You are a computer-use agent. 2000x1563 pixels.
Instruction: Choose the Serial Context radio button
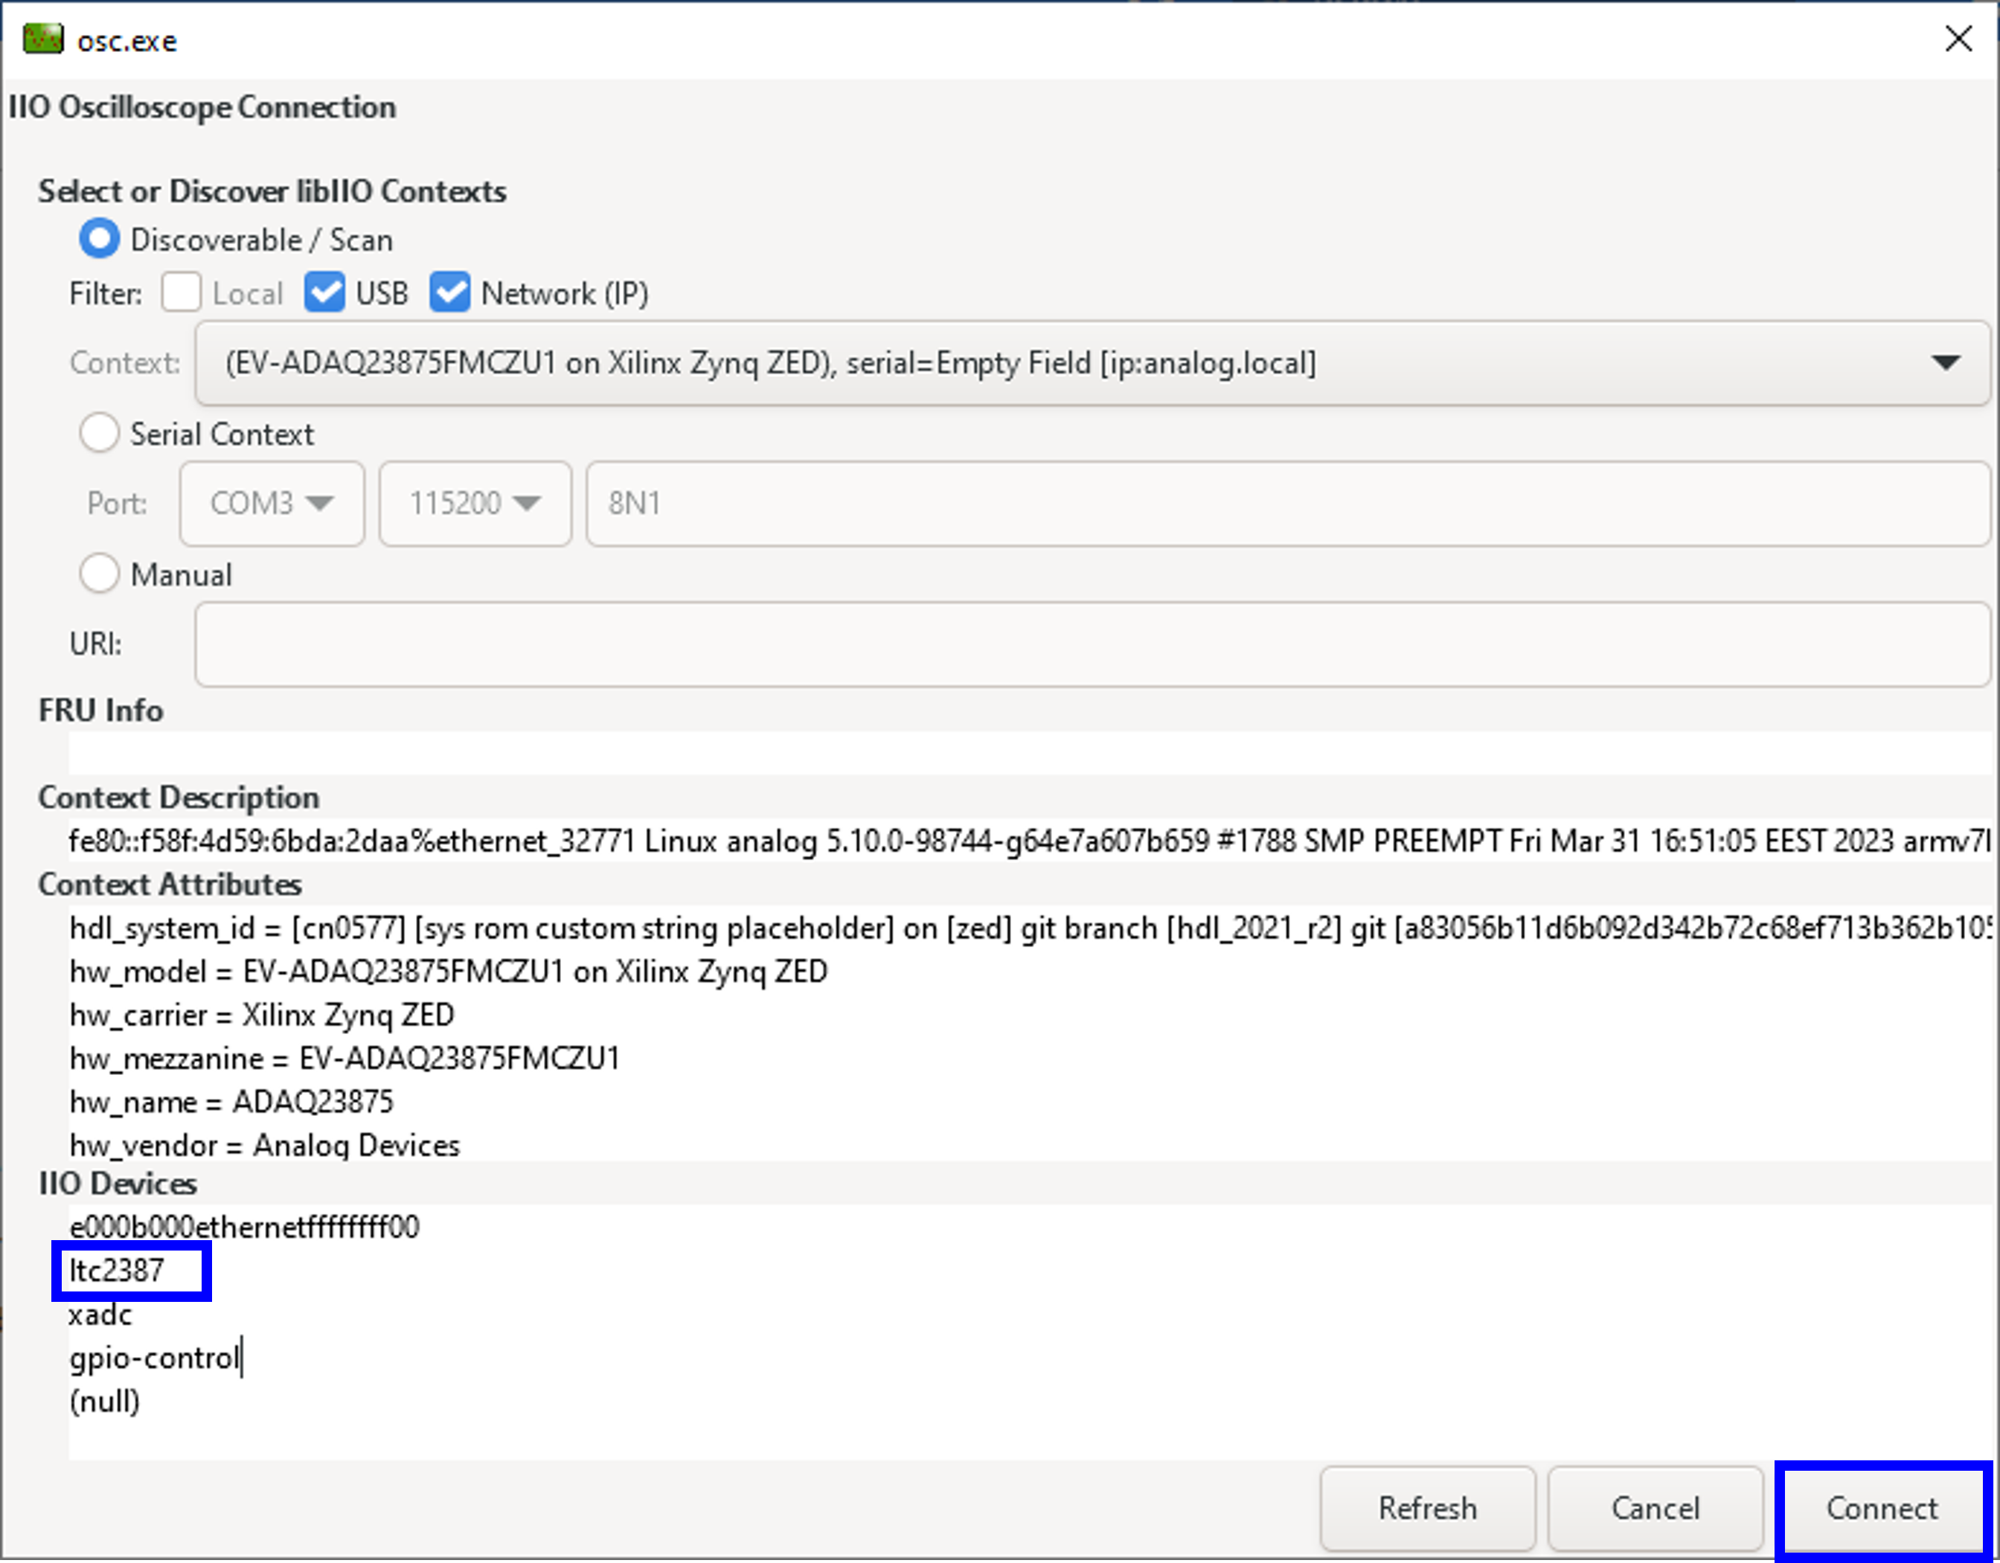(x=99, y=433)
